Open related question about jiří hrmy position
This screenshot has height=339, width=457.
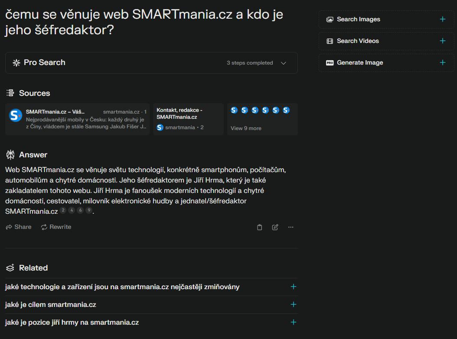[72, 323]
